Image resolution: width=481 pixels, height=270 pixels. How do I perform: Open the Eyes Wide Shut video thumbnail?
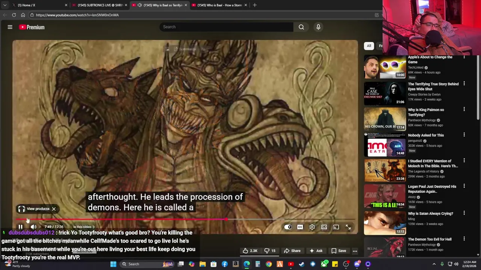point(385,93)
